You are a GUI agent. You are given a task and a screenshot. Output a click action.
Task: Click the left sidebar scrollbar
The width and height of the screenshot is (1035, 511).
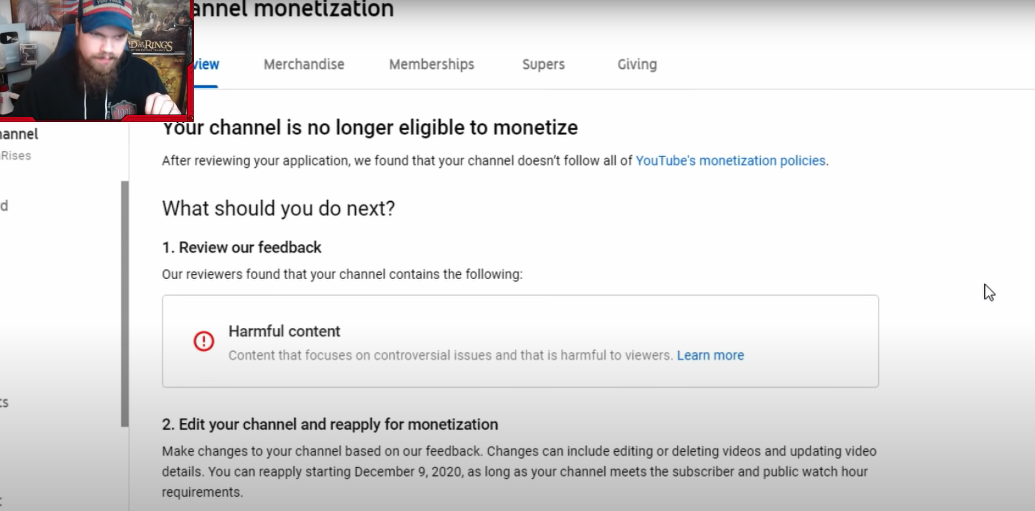coord(125,304)
